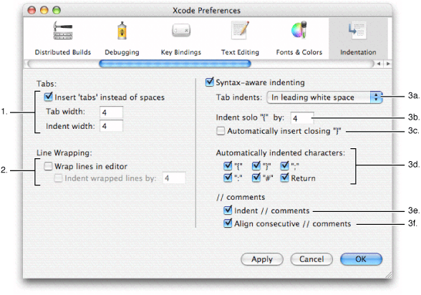Viewport: 421px width, 295px height.
Task: Uncheck Align consecutive // comments
Action: pyautogui.click(x=228, y=223)
